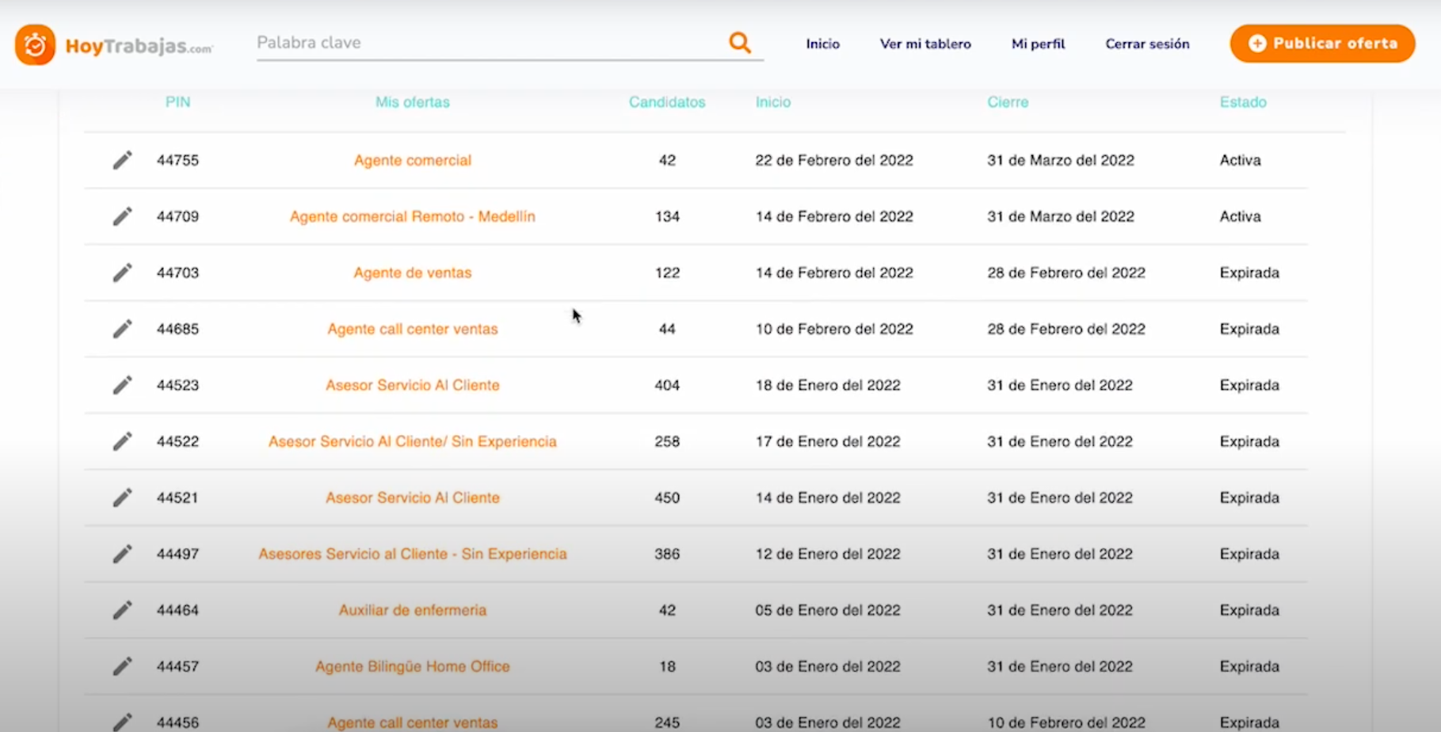Viewport: 1441px width, 732px height.
Task: Click the Mis ofertas column header
Action: pos(412,102)
